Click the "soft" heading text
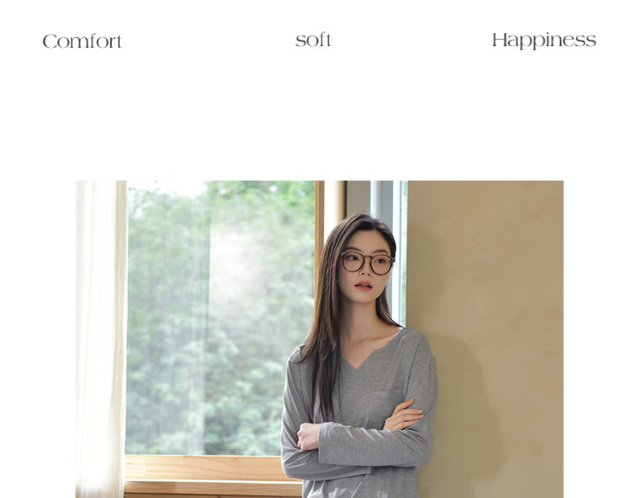Image resolution: width=640 pixels, height=498 pixels. coord(313,40)
